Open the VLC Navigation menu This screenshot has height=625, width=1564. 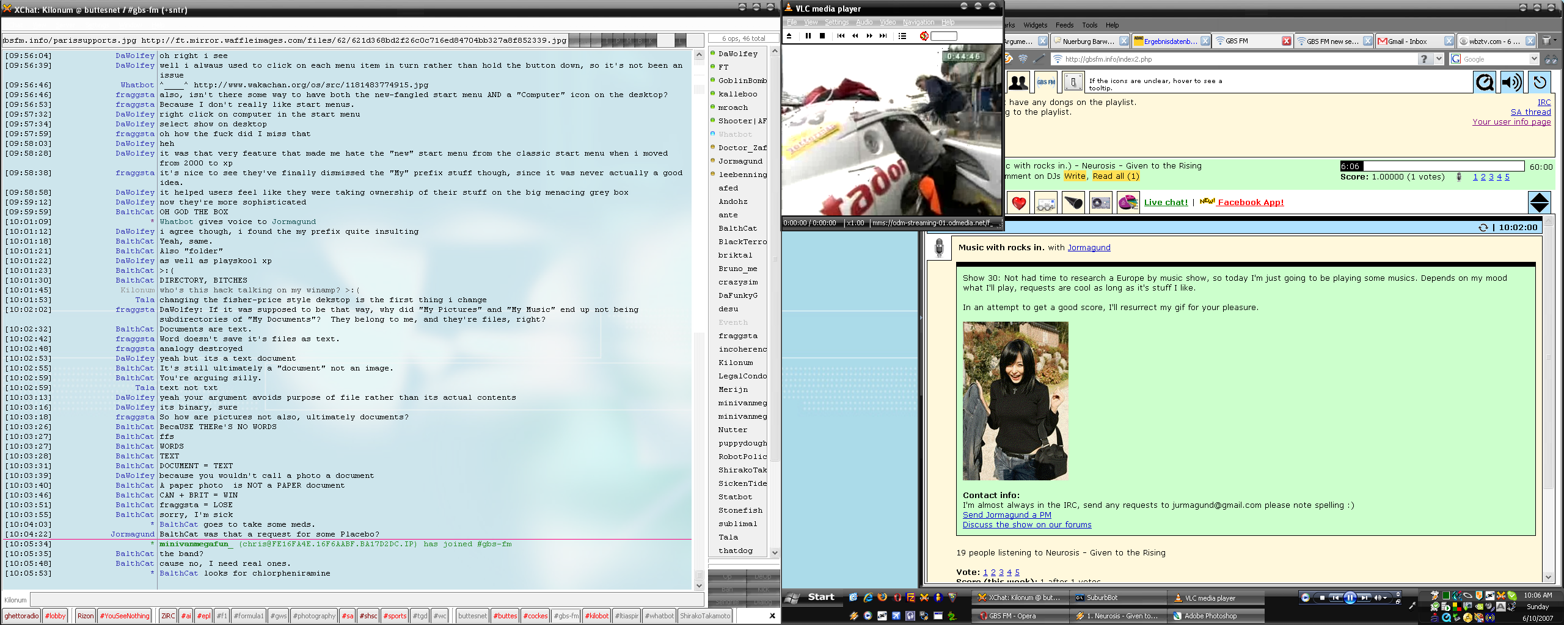tap(918, 22)
